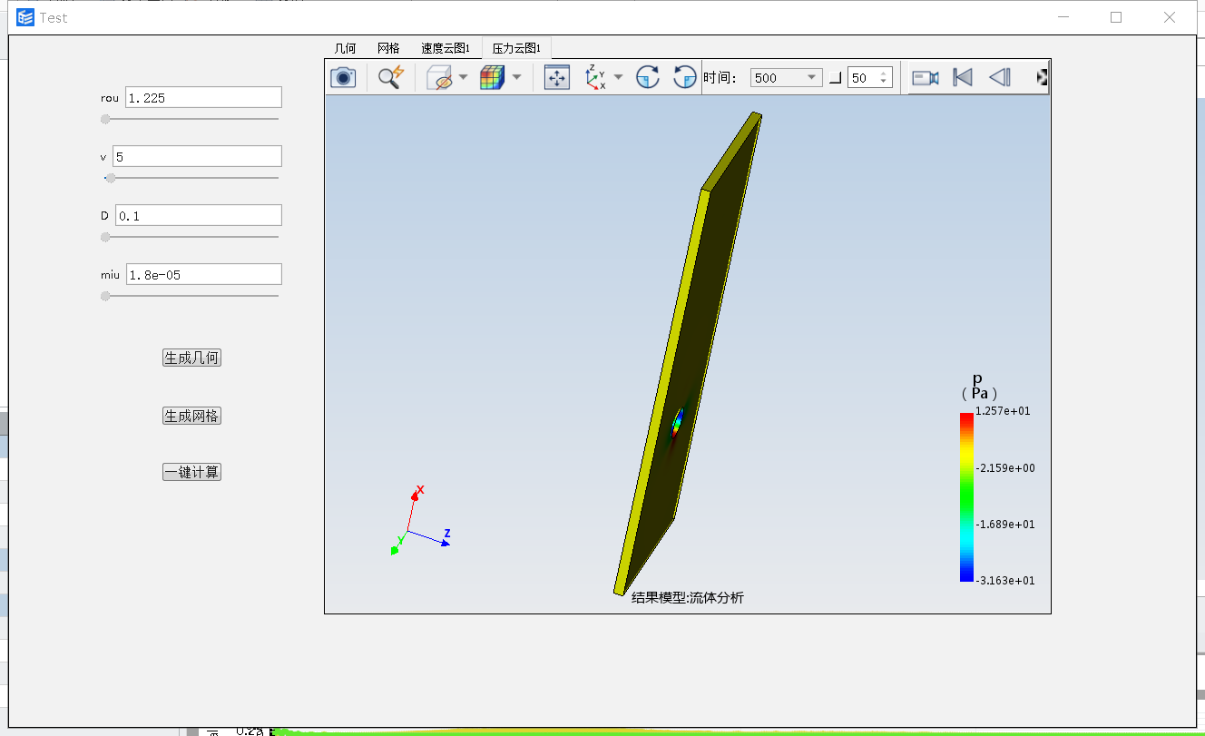Click the v input field
The width and height of the screenshot is (1205, 736).
(197, 156)
